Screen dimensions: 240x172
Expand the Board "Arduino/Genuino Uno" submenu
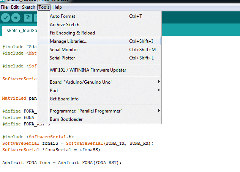(81, 82)
